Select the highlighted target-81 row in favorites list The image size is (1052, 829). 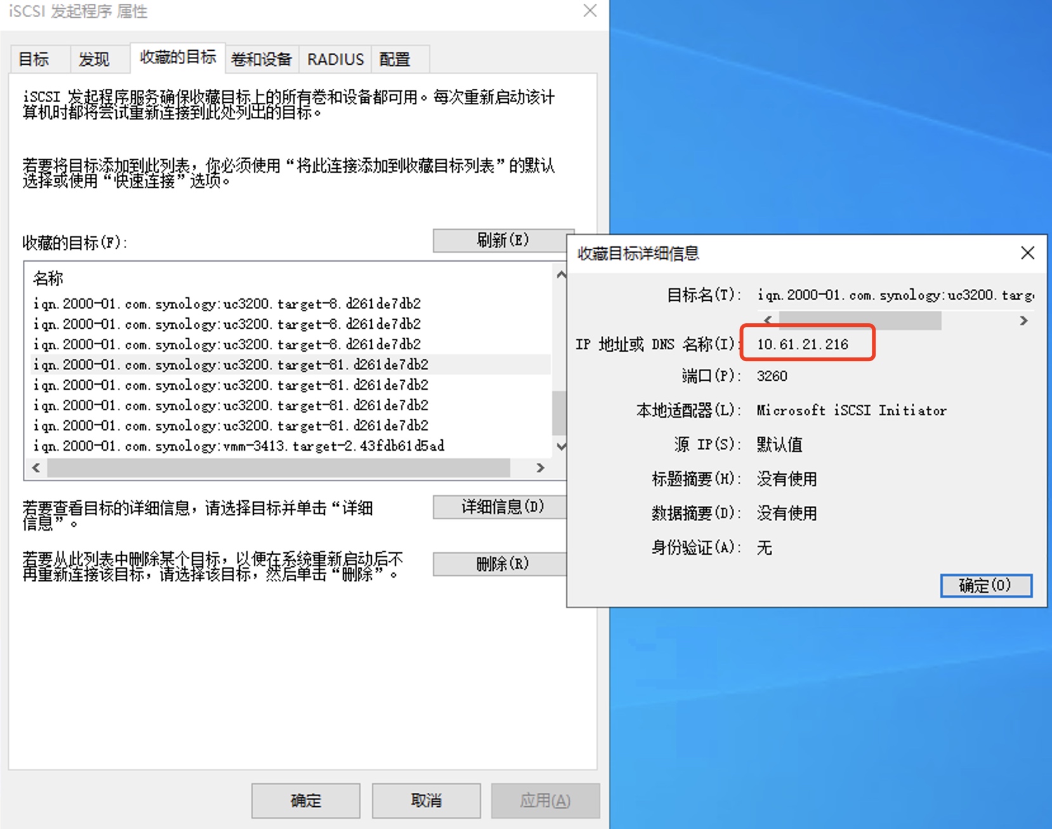[x=291, y=364]
